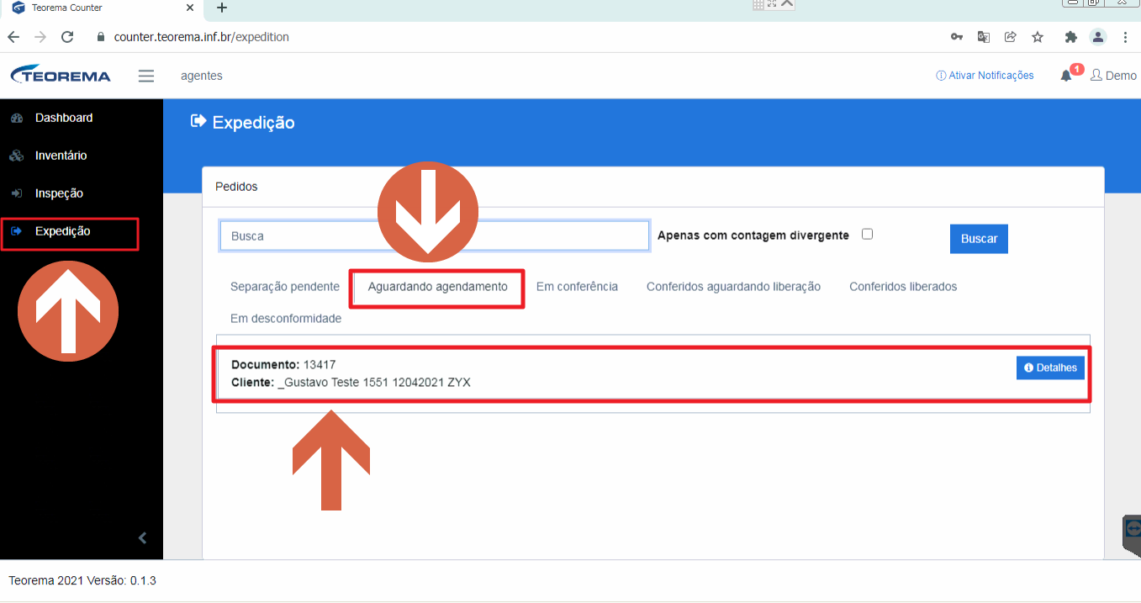Screen dimensions: 1141x603
Task: Click the translate page icon
Action: [x=984, y=37]
